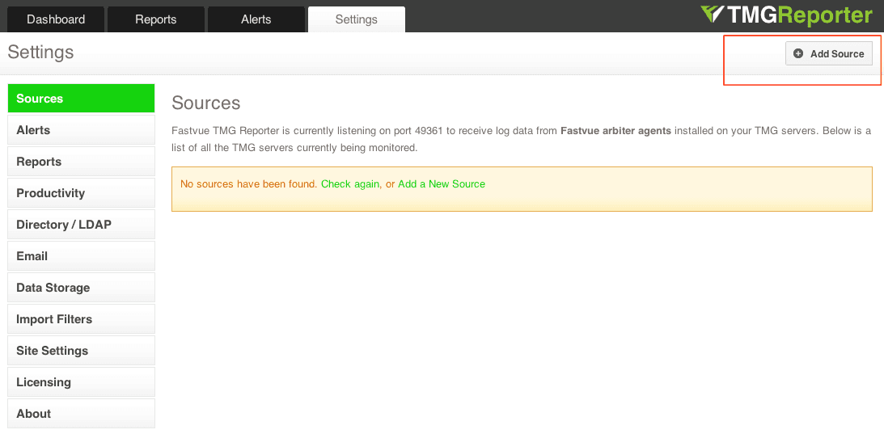Open the Dashboard tab

(x=56, y=19)
